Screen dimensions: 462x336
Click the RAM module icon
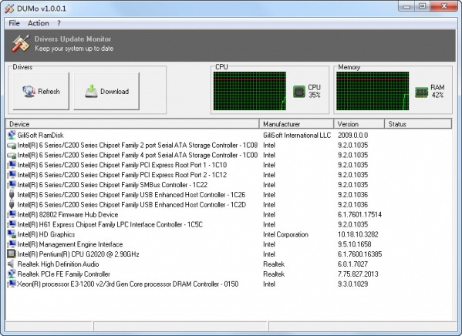pos(421,92)
